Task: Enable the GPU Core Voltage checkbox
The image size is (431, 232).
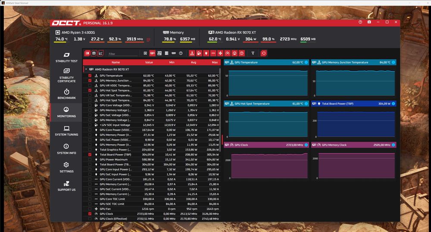Action: coord(90,105)
